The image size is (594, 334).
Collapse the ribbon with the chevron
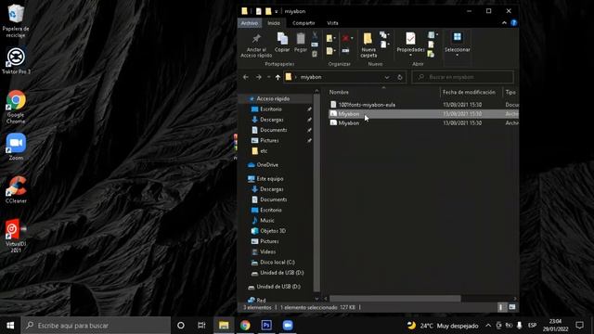click(x=504, y=23)
